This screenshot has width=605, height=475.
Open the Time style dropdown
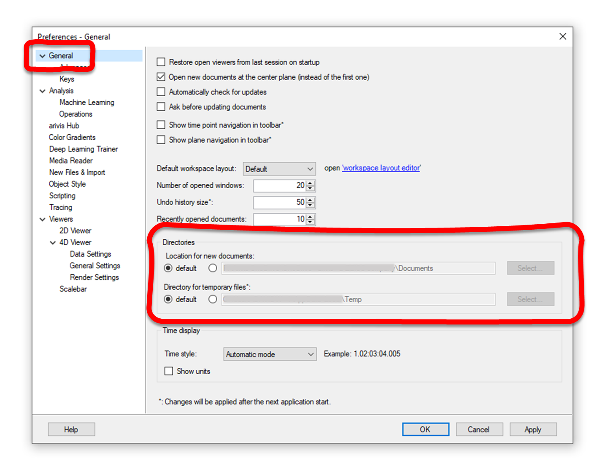270,354
